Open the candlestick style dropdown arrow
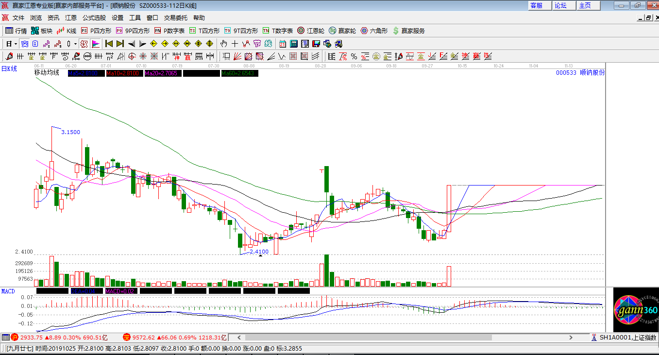This screenshot has width=659, height=355. (x=75, y=44)
